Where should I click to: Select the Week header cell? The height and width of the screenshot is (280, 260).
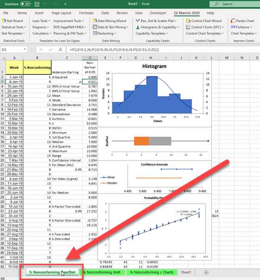point(14,67)
